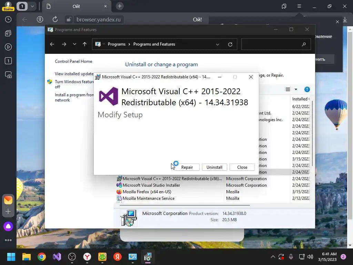The width and height of the screenshot is (353, 265).
Task: Click the program list horizontal scrollbar
Action: [x=185, y=205]
